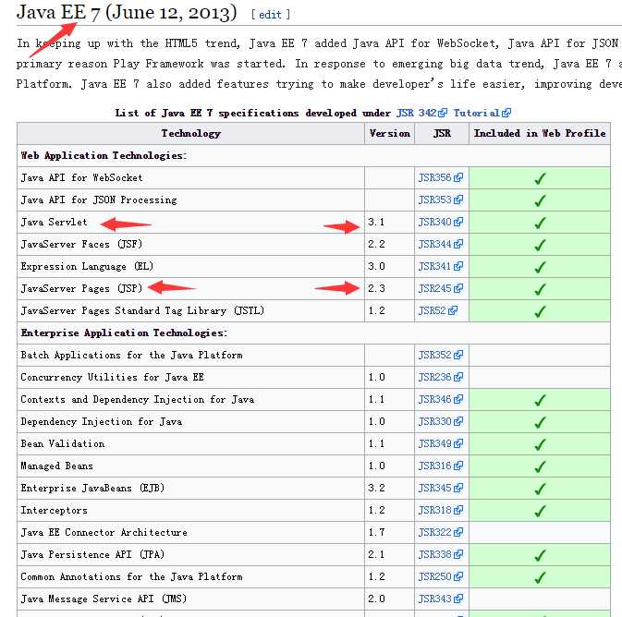
Task: Click Common Annotations for the Java Platform cell
Action: pyautogui.click(x=190, y=577)
